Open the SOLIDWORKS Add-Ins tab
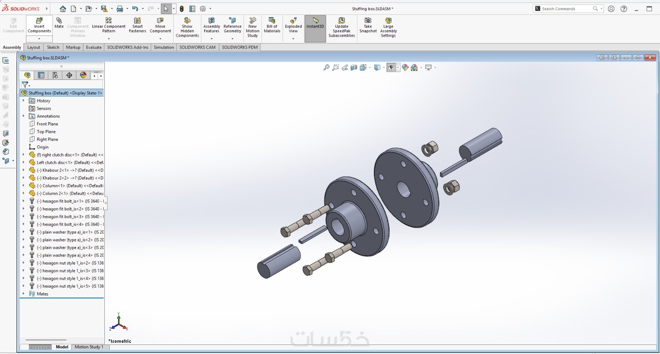660x354 pixels. (127, 47)
